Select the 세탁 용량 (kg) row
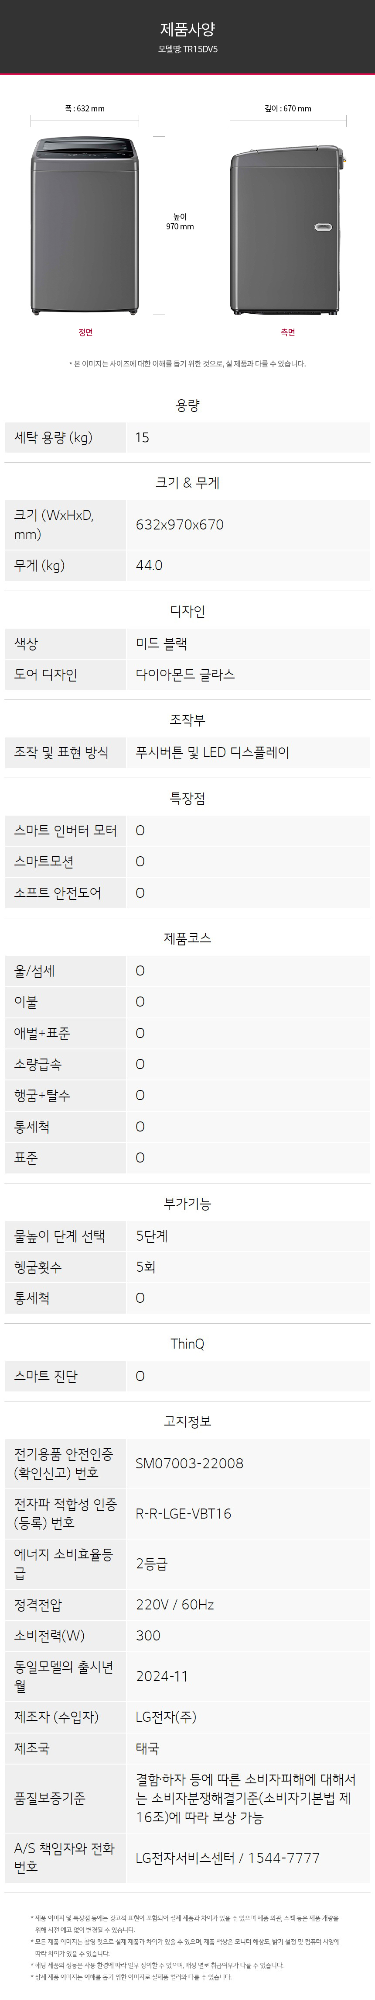 pos(187,438)
